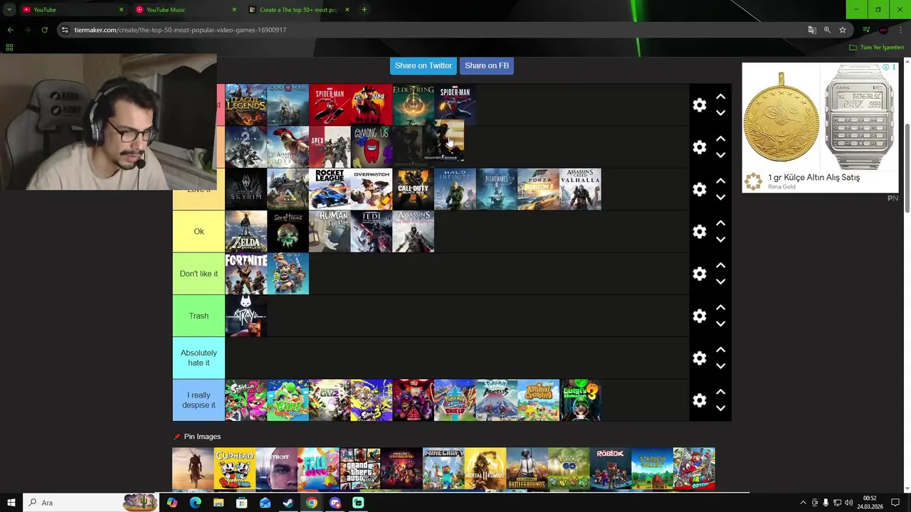The width and height of the screenshot is (911, 512).
Task: Open the tab search dropdown arrow
Action: (9, 10)
